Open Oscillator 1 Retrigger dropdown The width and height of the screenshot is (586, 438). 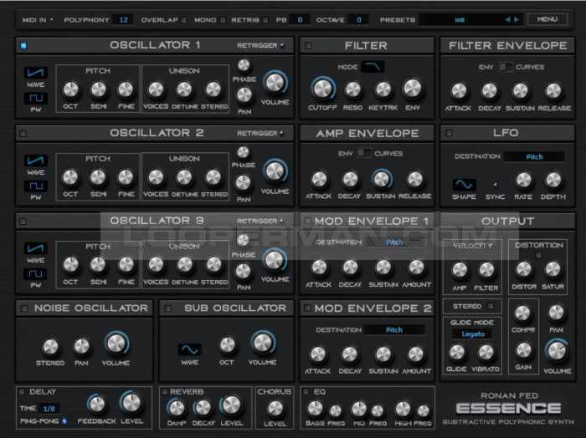(x=260, y=45)
